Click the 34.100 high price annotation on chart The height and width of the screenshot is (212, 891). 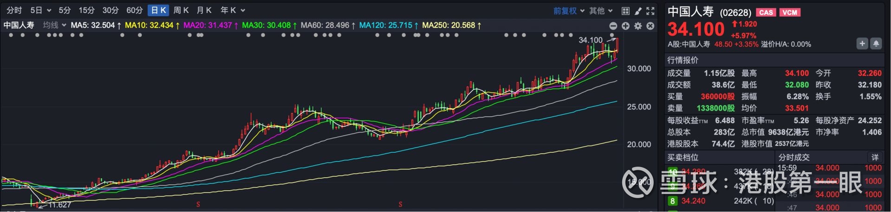point(591,40)
